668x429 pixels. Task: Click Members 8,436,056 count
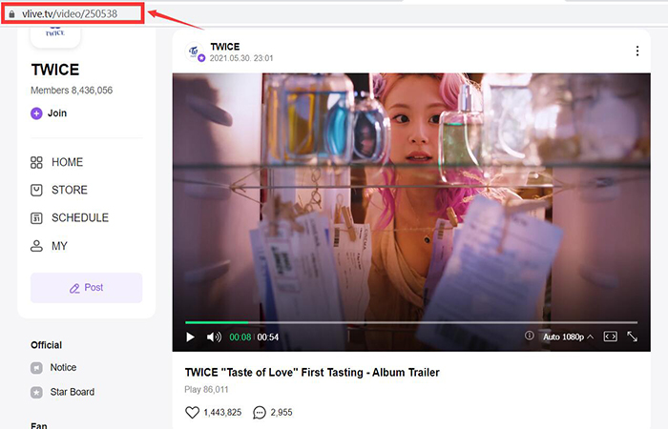pyautogui.click(x=72, y=91)
